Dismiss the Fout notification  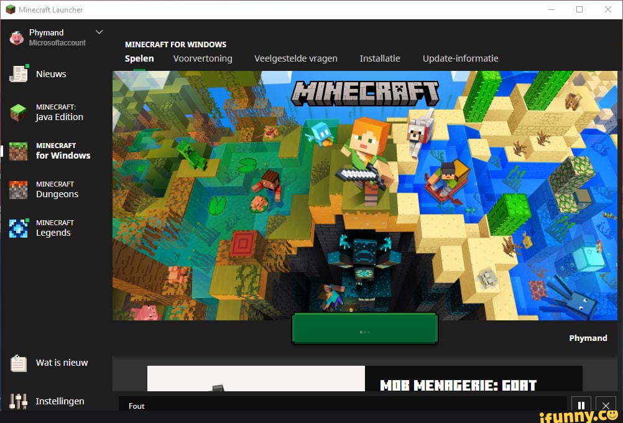606,405
